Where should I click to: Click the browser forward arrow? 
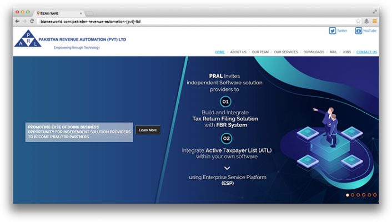24,21
